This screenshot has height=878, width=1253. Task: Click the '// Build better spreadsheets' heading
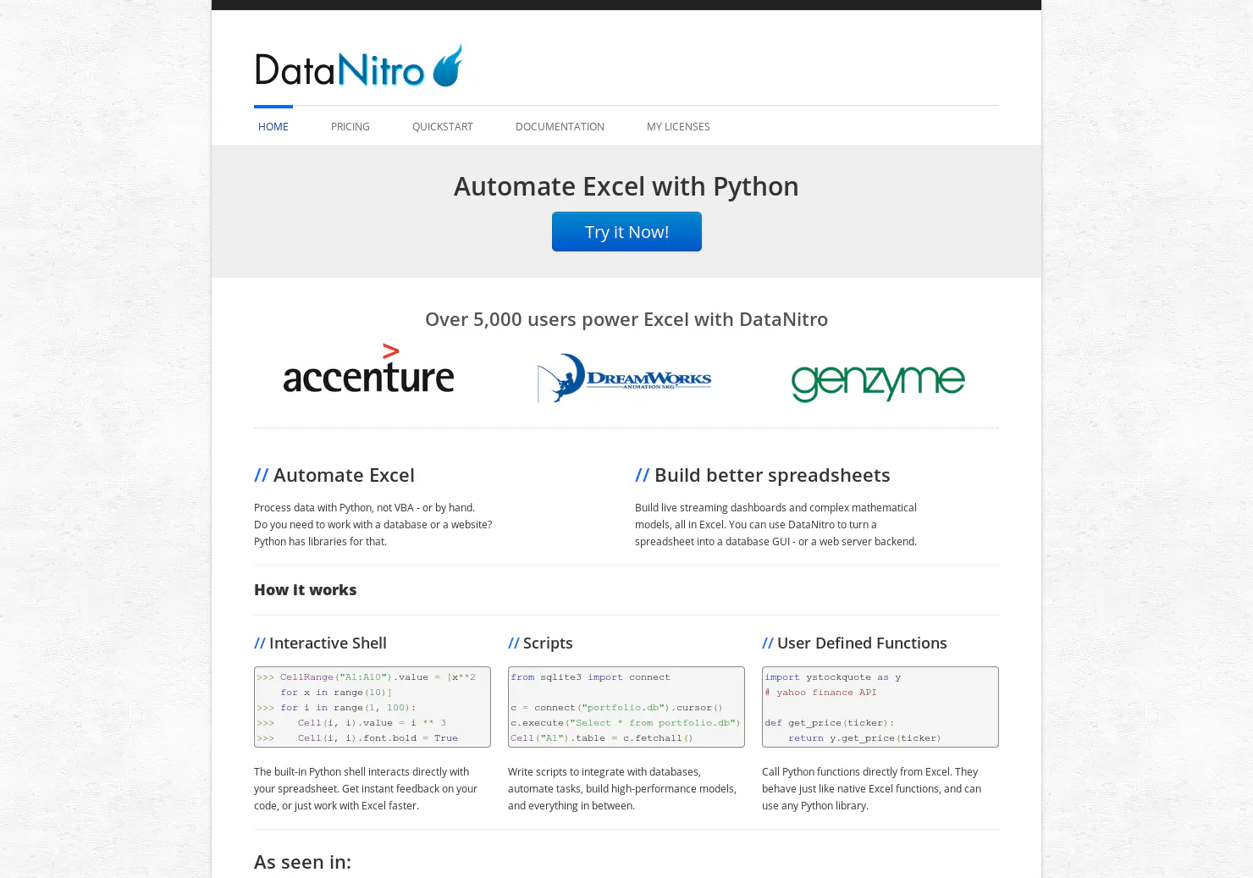coord(763,475)
